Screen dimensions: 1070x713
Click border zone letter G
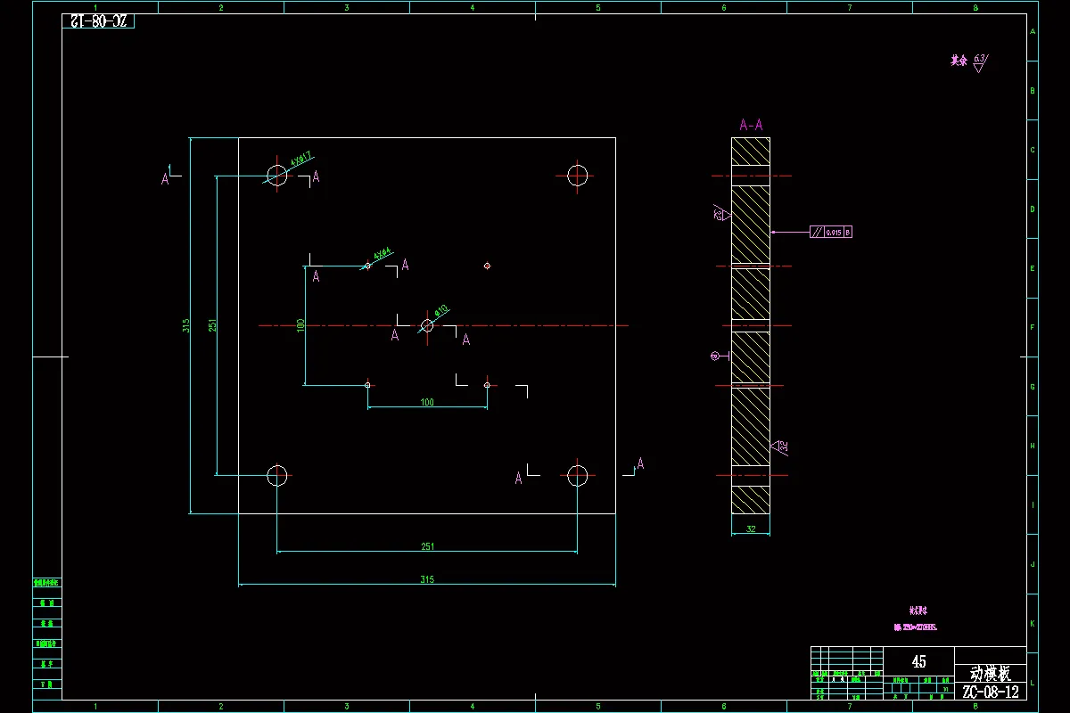(x=1033, y=387)
